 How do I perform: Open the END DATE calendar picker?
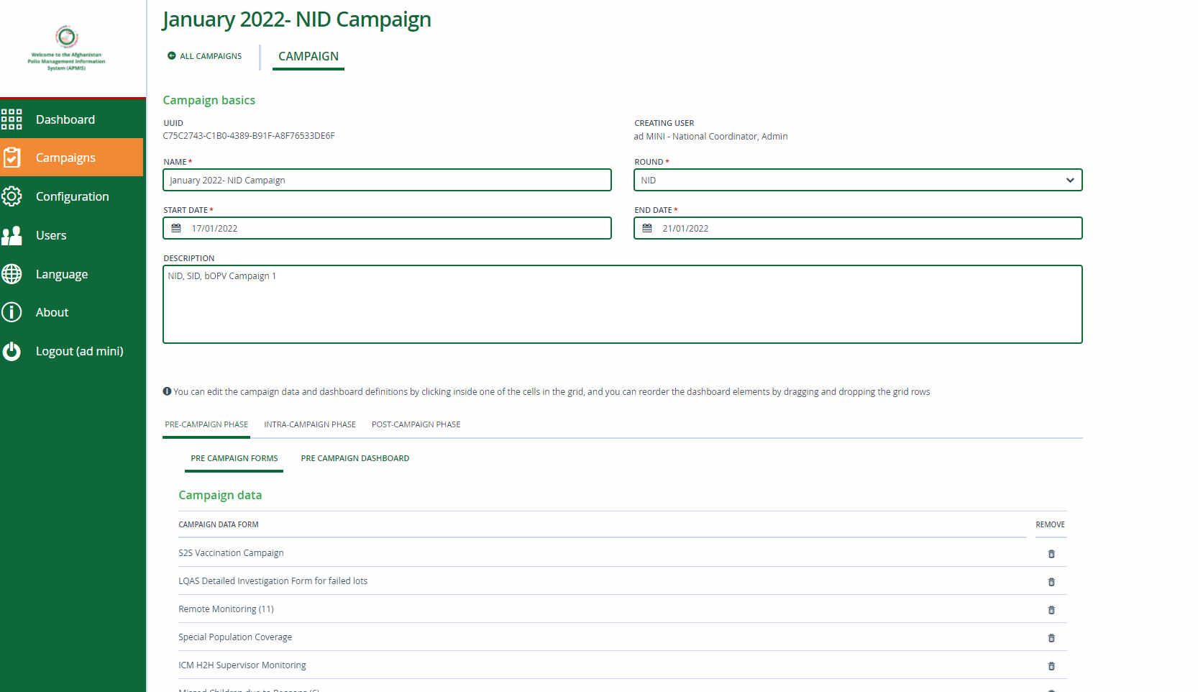648,228
